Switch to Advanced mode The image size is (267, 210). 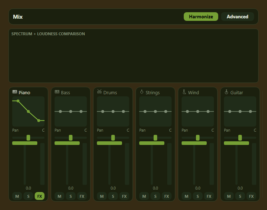[x=238, y=17]
